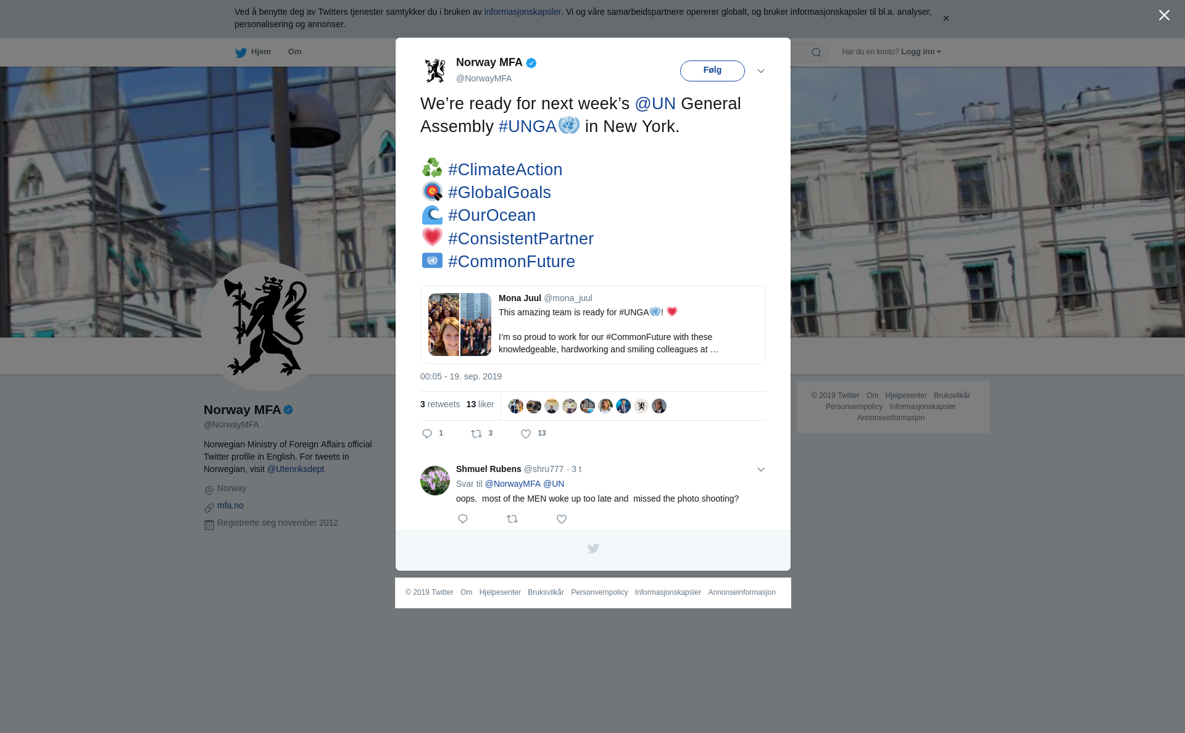
Task: Click the 13 liker count
Action: pyautogui.click(x=480, y=405)
